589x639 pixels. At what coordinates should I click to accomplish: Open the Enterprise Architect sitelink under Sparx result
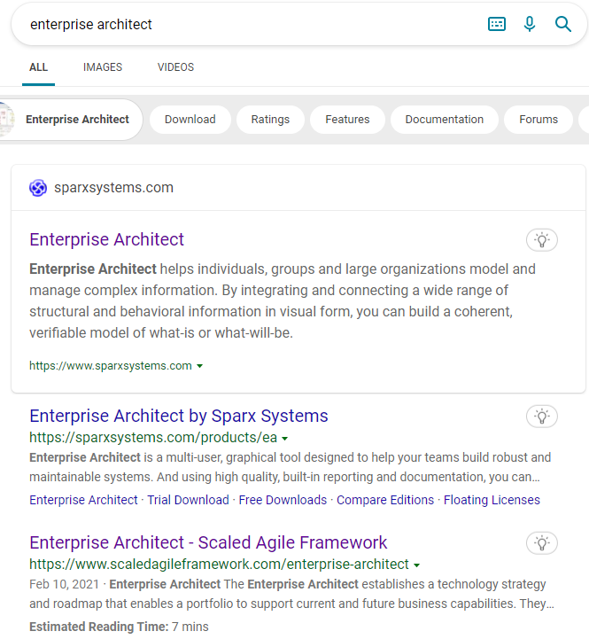(83, 500)
